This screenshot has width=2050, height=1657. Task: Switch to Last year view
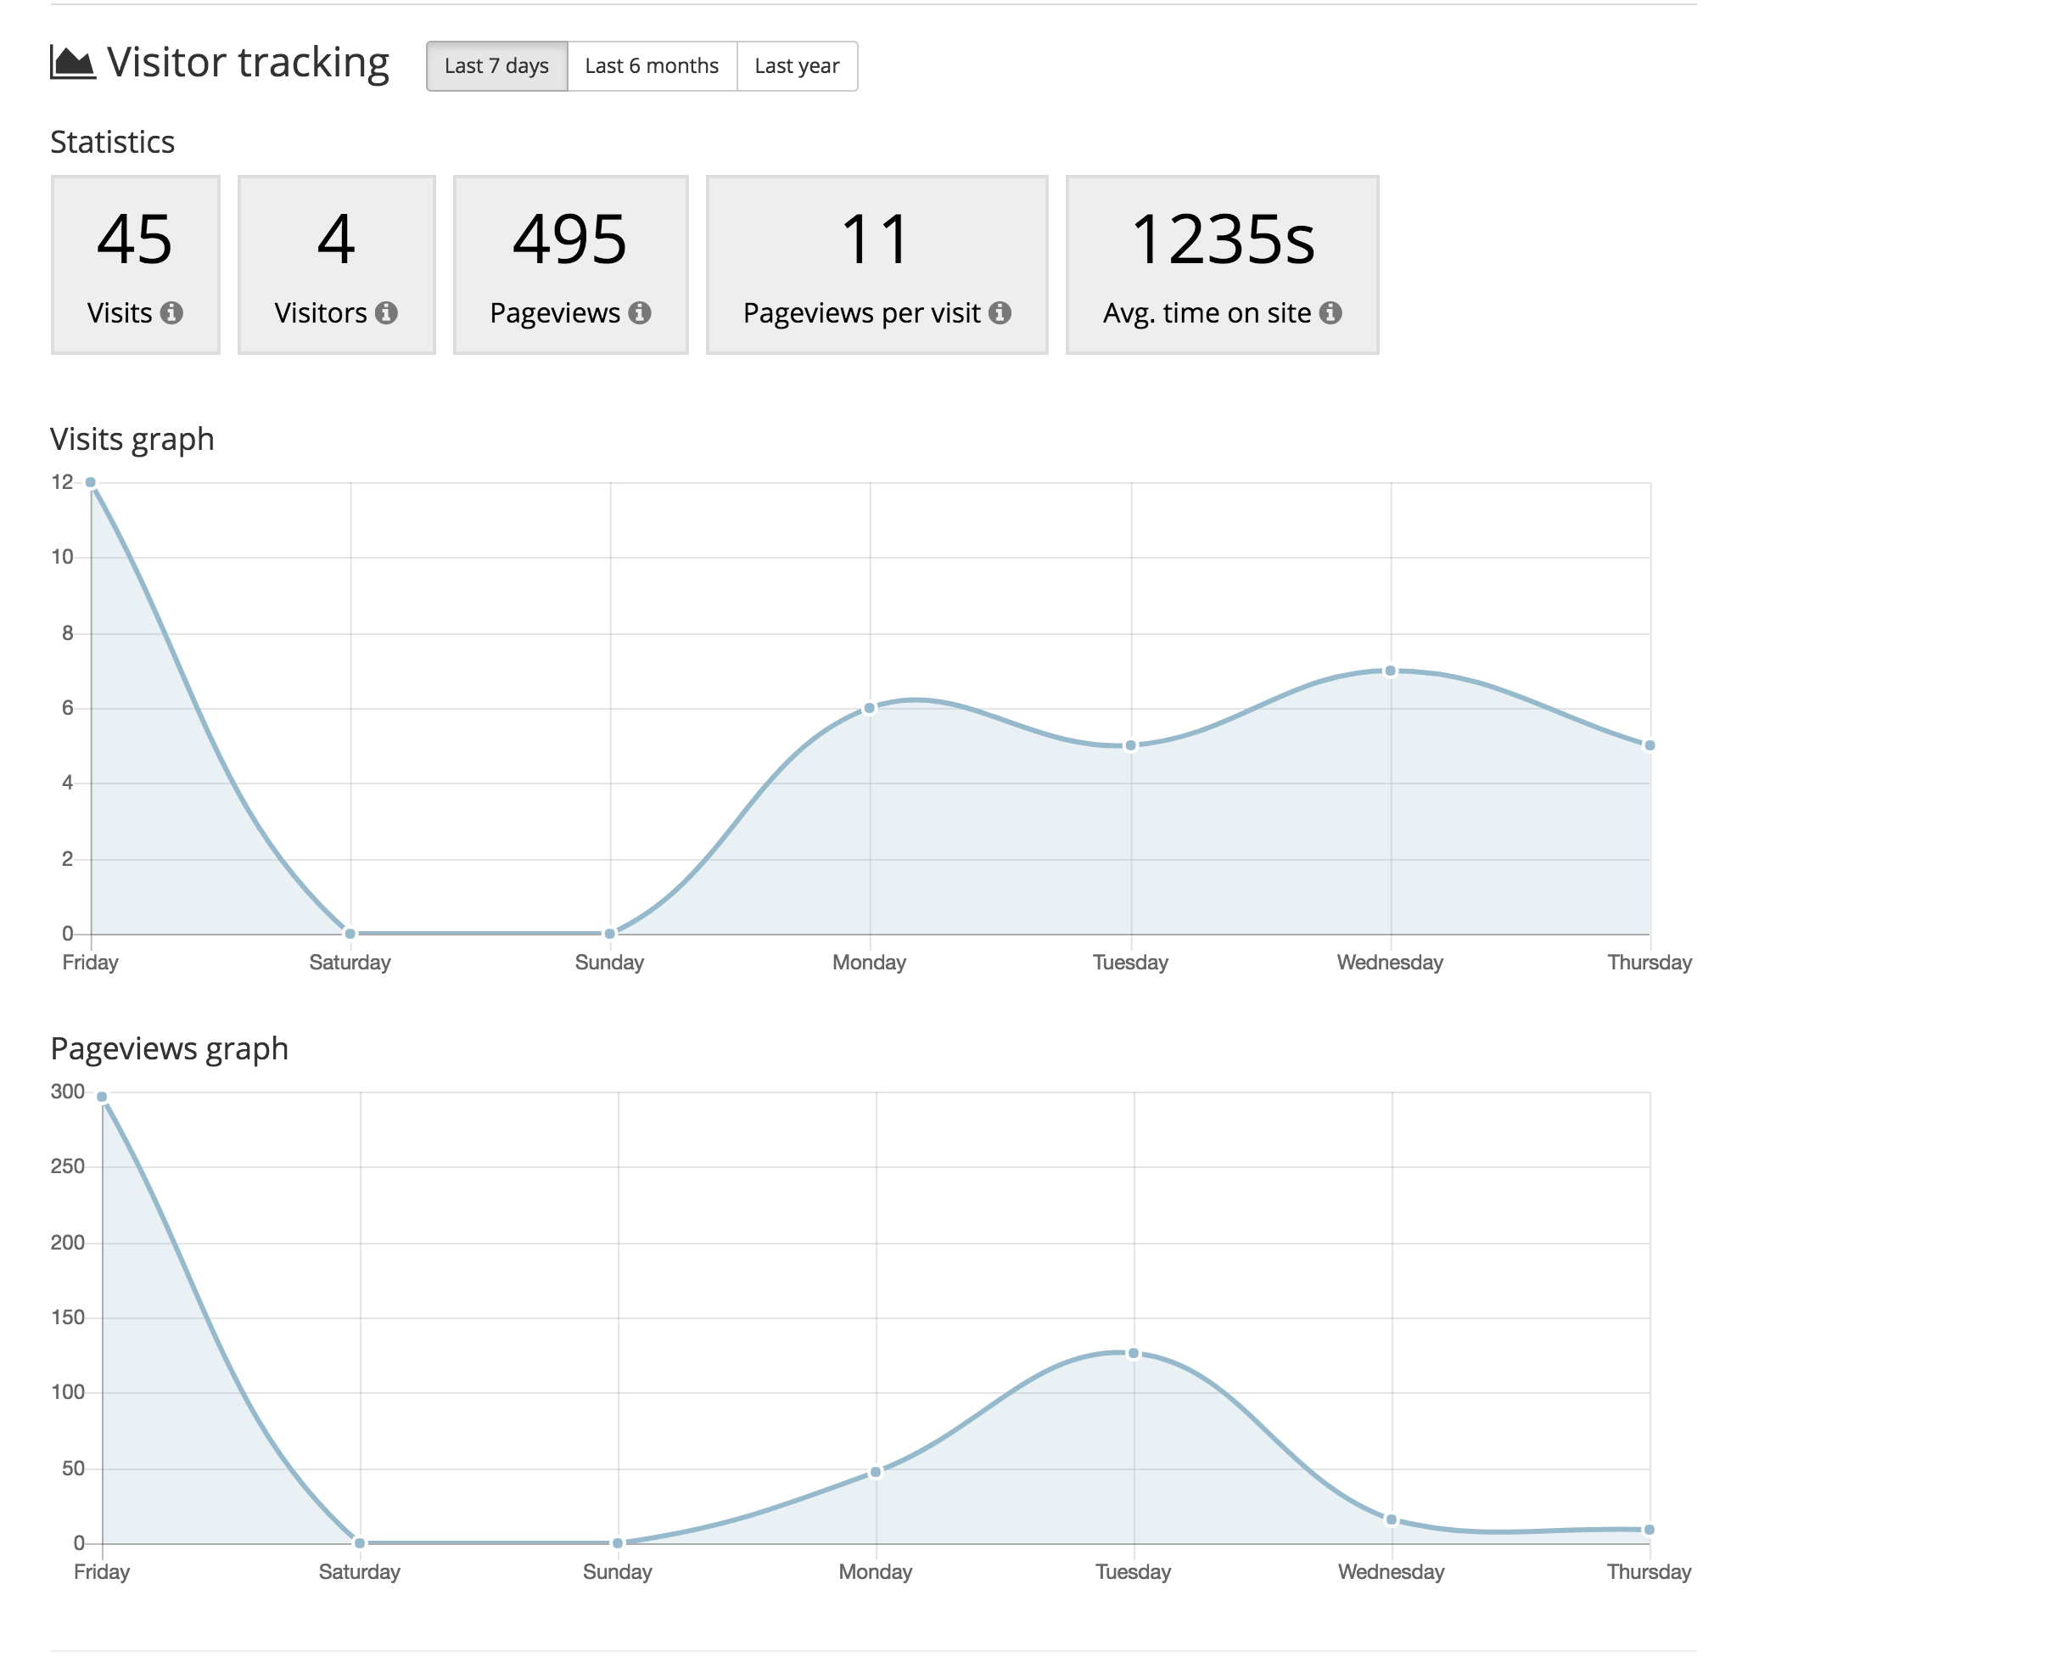coord(797,66)
